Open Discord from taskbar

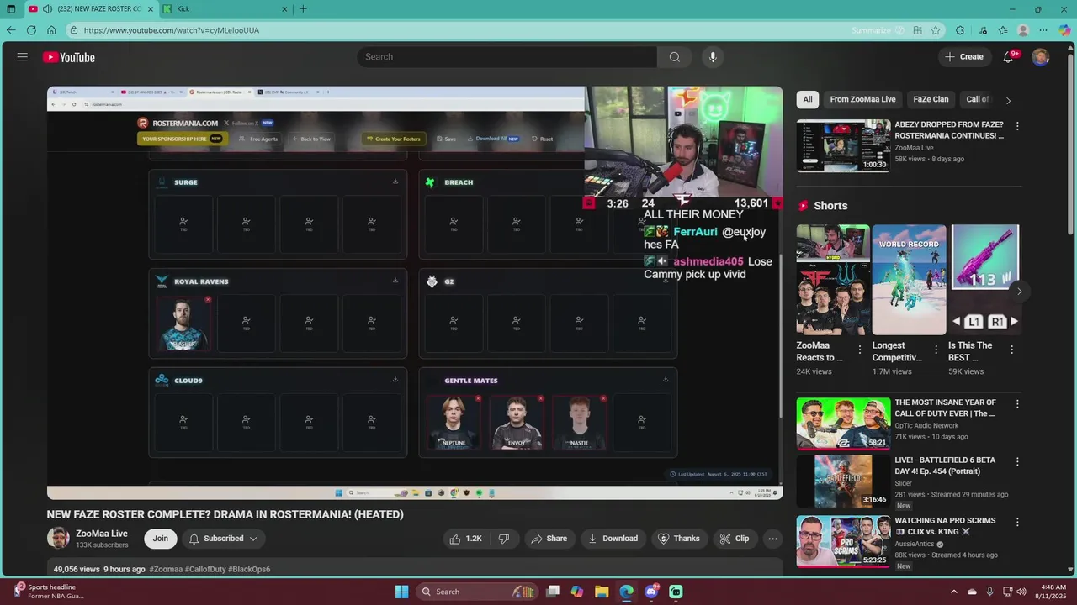651,592
